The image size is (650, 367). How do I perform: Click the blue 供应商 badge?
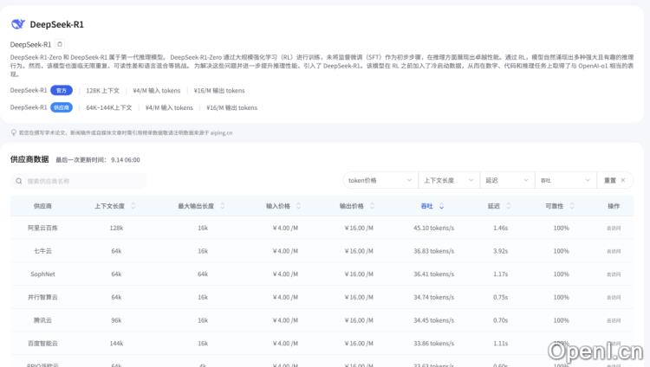tap(62, 107)
